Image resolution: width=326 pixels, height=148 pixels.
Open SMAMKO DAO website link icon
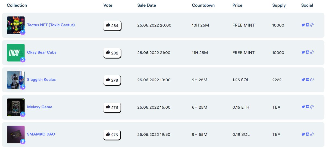(312, 134)
